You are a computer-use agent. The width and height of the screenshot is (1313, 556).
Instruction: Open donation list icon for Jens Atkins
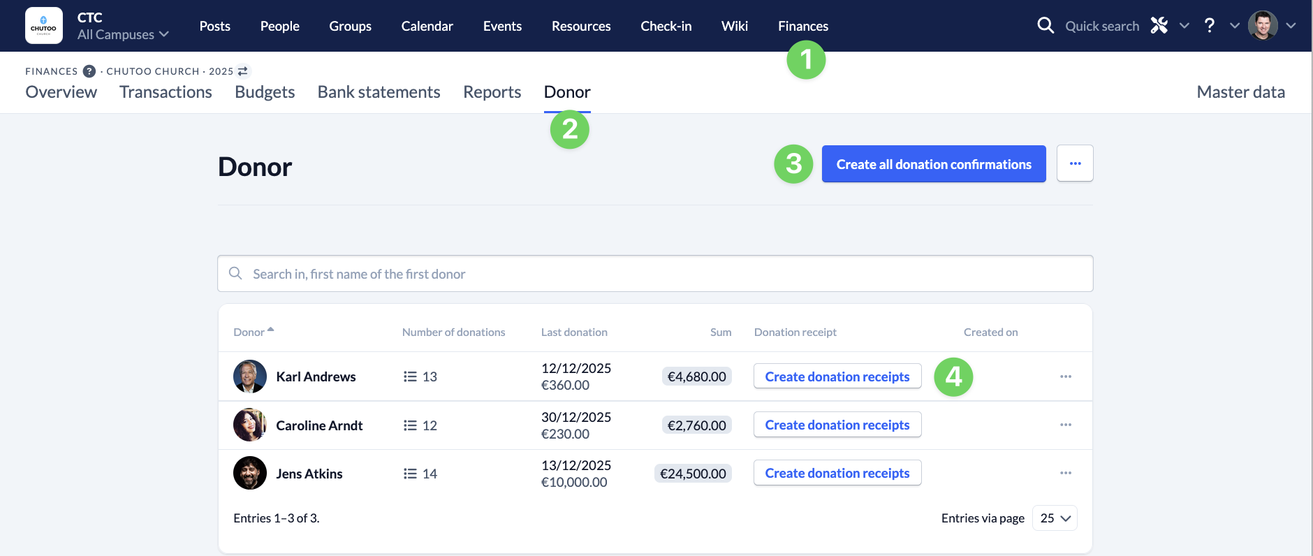click(x=410, y=474)
